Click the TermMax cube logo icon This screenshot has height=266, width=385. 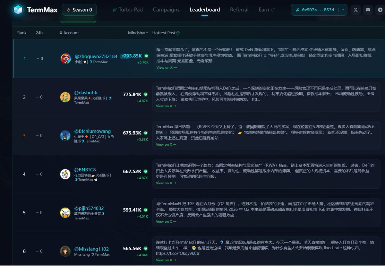click(18, 10)
